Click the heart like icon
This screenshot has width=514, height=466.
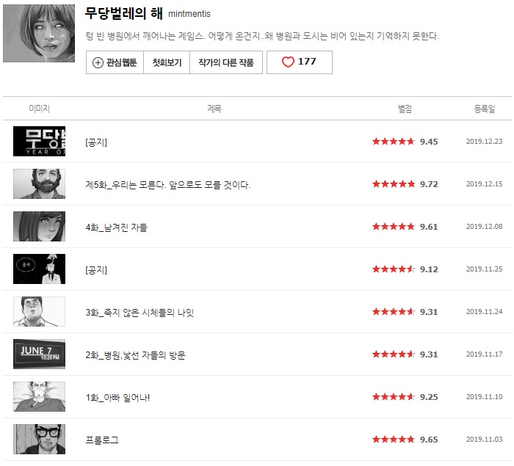click(x=289, y=62)
